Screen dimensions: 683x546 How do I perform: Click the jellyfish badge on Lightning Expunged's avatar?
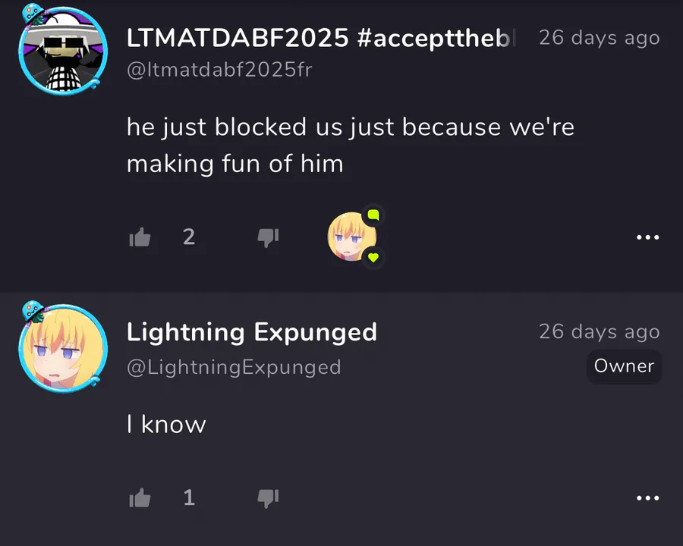point(33,312)
